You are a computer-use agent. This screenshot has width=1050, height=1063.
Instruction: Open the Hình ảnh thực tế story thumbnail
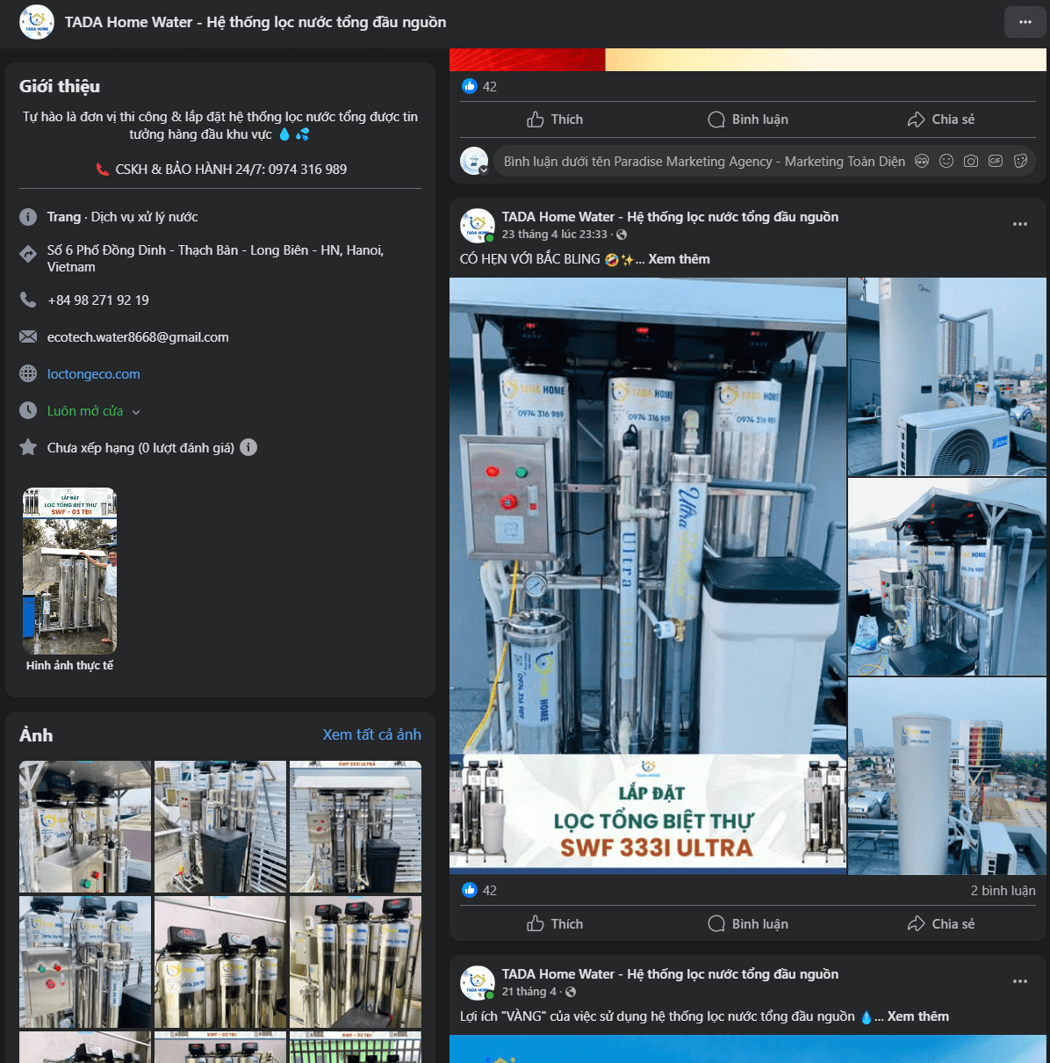click(69, 571)
